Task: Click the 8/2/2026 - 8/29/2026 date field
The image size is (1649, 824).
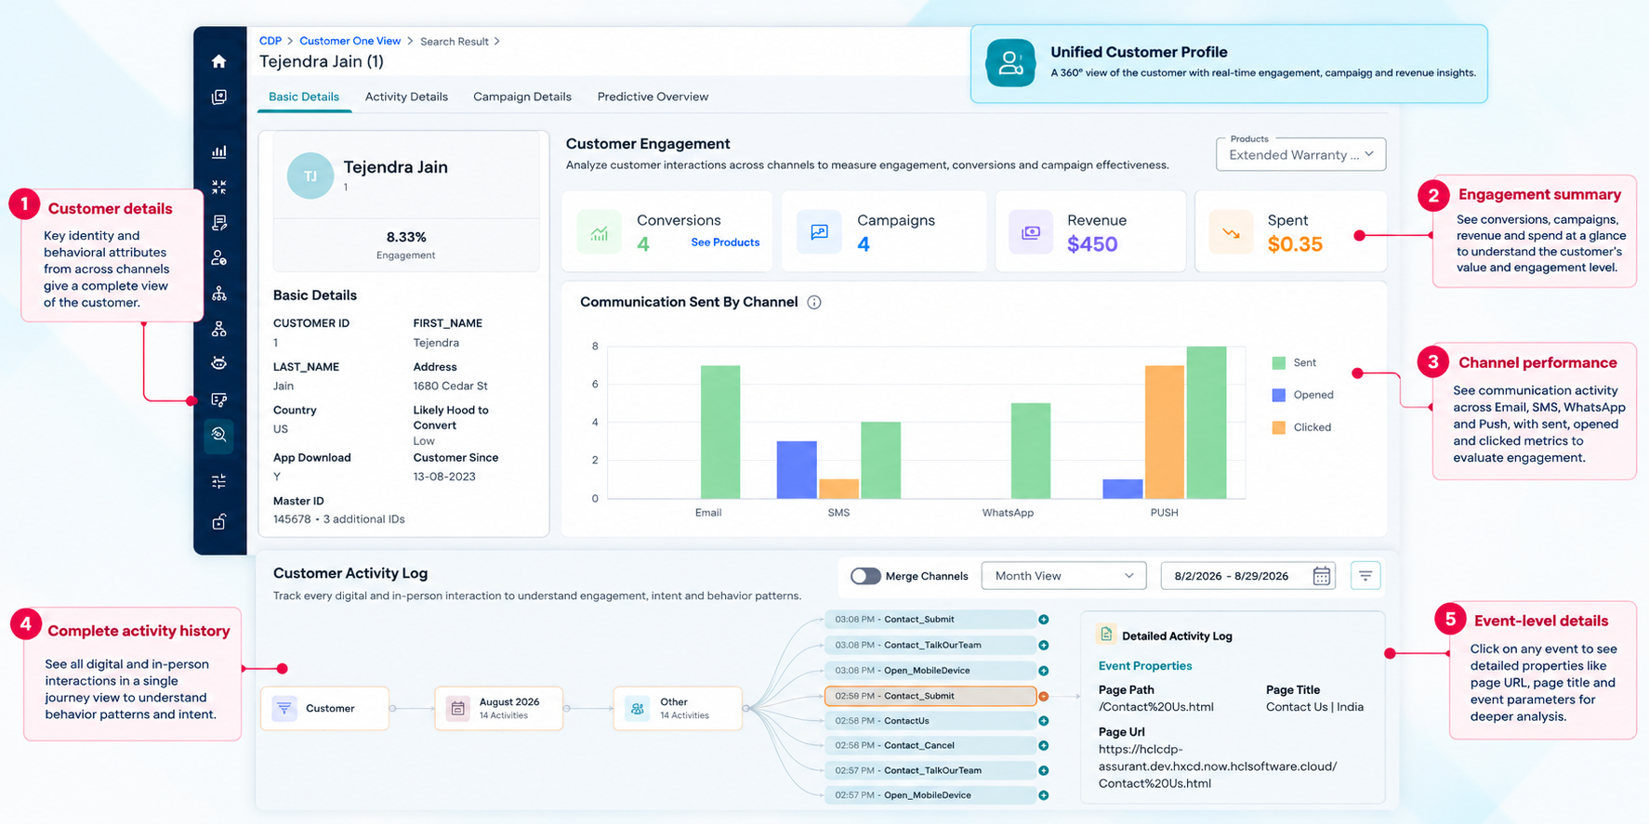Action: (1248, 576)
